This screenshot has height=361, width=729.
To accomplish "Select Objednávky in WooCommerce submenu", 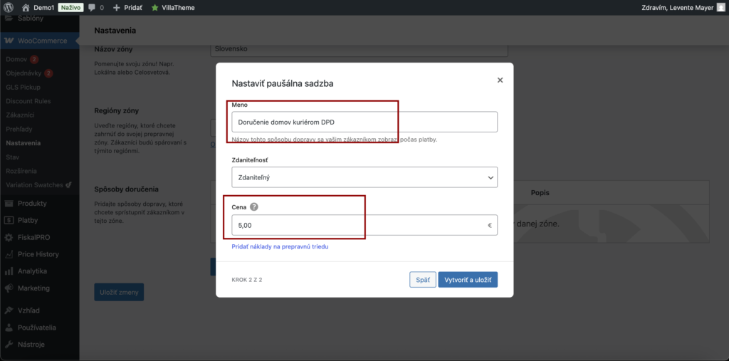I will [24, 73].
